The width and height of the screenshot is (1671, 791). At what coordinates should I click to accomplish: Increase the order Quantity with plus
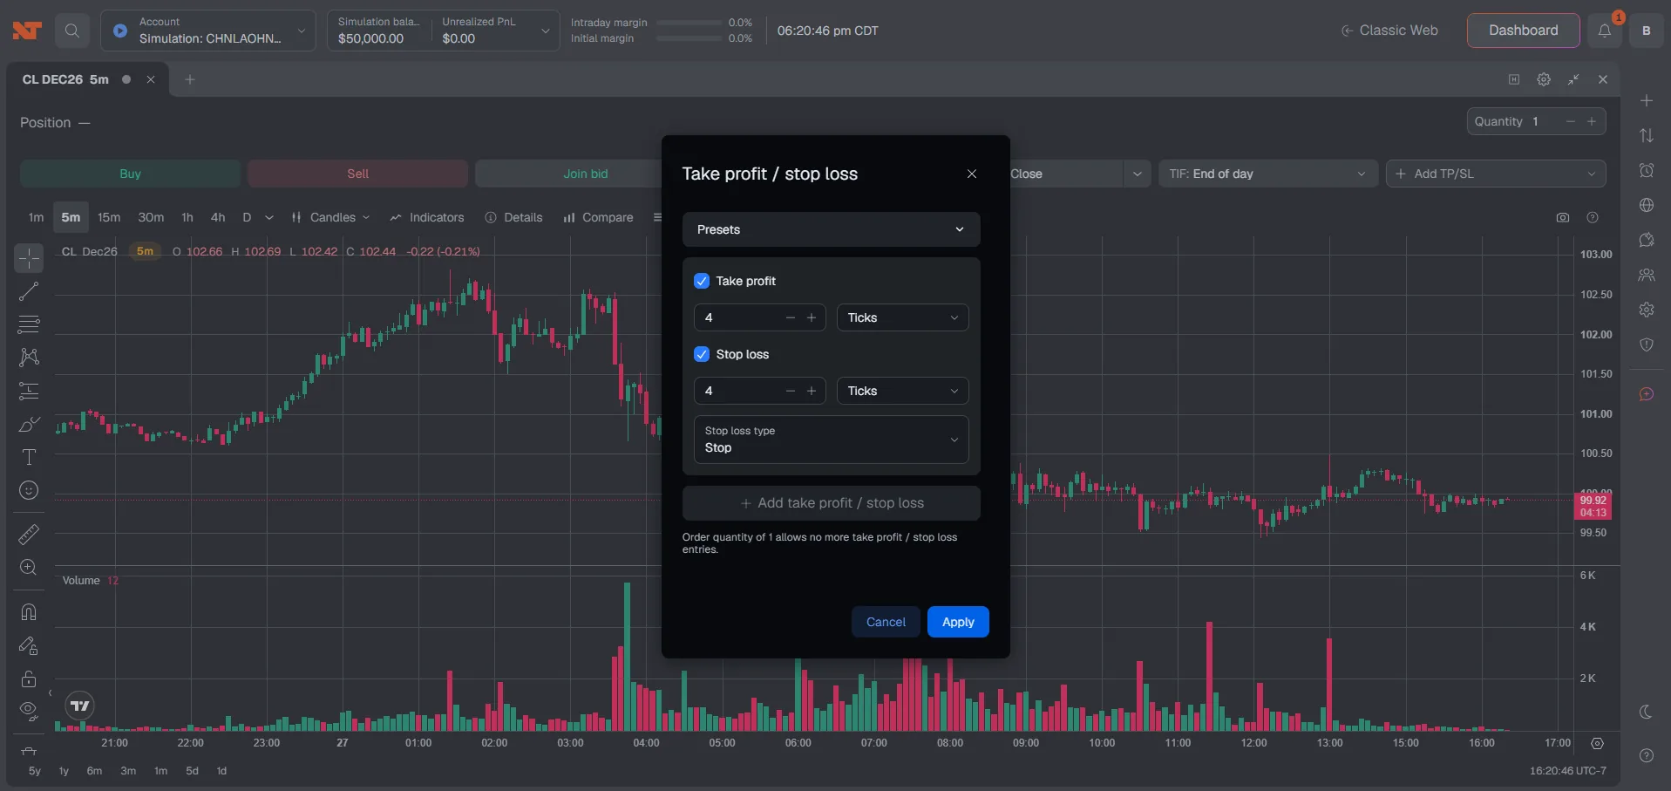click(x=1592, y=121)
